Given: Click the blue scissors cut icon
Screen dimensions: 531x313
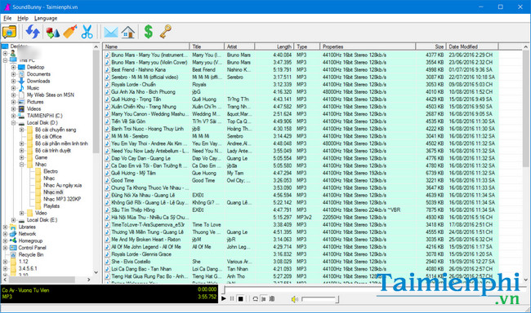Looking at the screenshot, I should click(87, 32).
